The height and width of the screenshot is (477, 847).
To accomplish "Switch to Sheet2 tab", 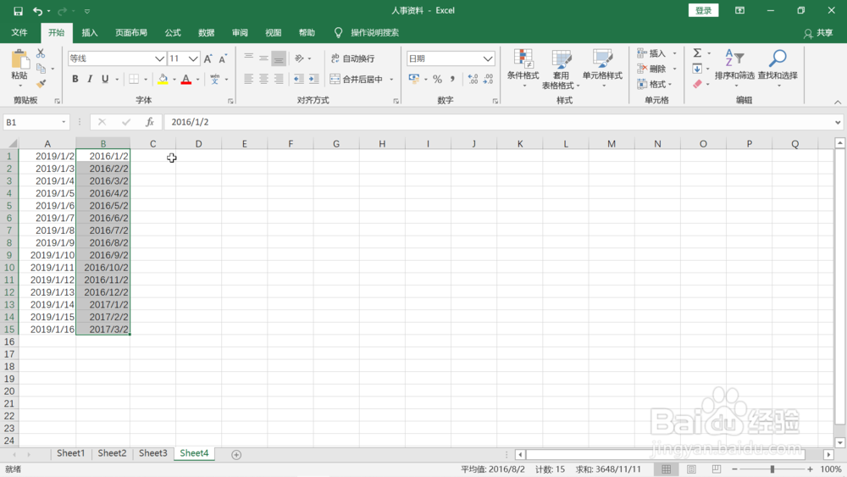I will [x=112, y=453].
